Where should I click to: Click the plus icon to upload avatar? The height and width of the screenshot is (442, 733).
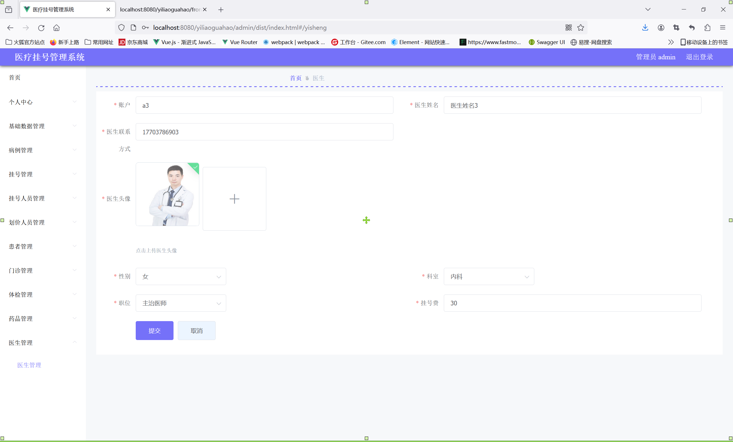tap(234, 199)
